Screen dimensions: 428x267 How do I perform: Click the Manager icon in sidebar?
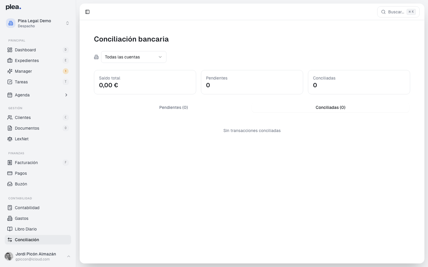click(10, 71)
